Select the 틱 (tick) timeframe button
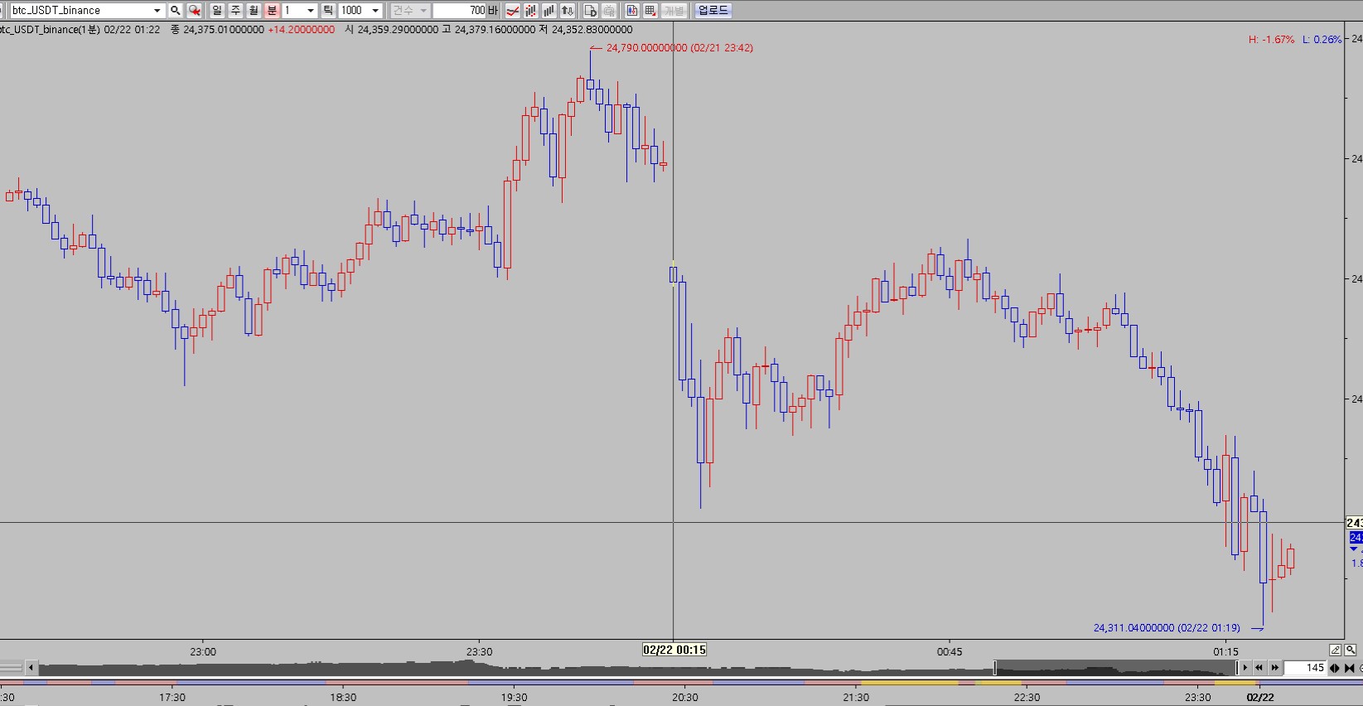The image size is (1363, 706). (x=328, y=11)
